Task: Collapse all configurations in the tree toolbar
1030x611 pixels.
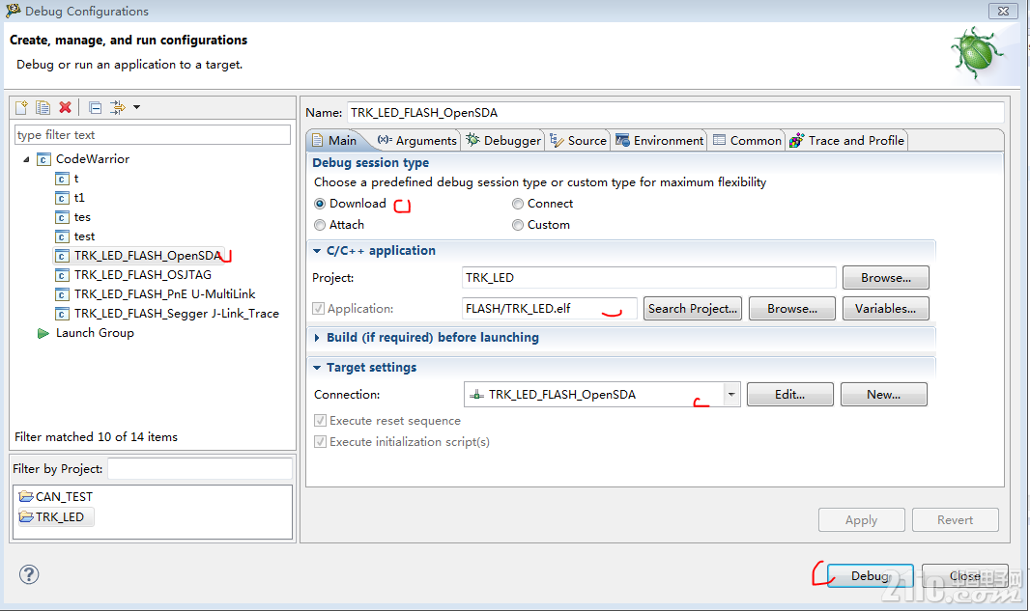Action: click(x=96, y=107)
